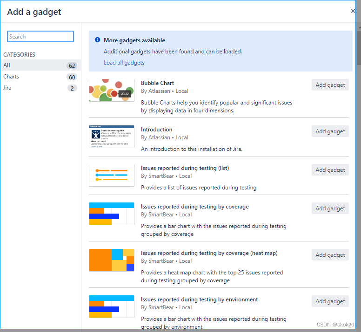Click the 62 count badge for All

[72, 66]
